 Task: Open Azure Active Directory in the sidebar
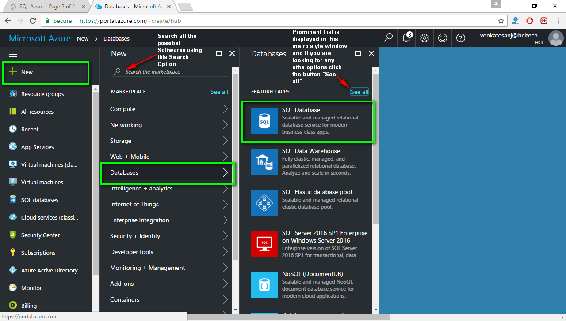coord(50,270)
